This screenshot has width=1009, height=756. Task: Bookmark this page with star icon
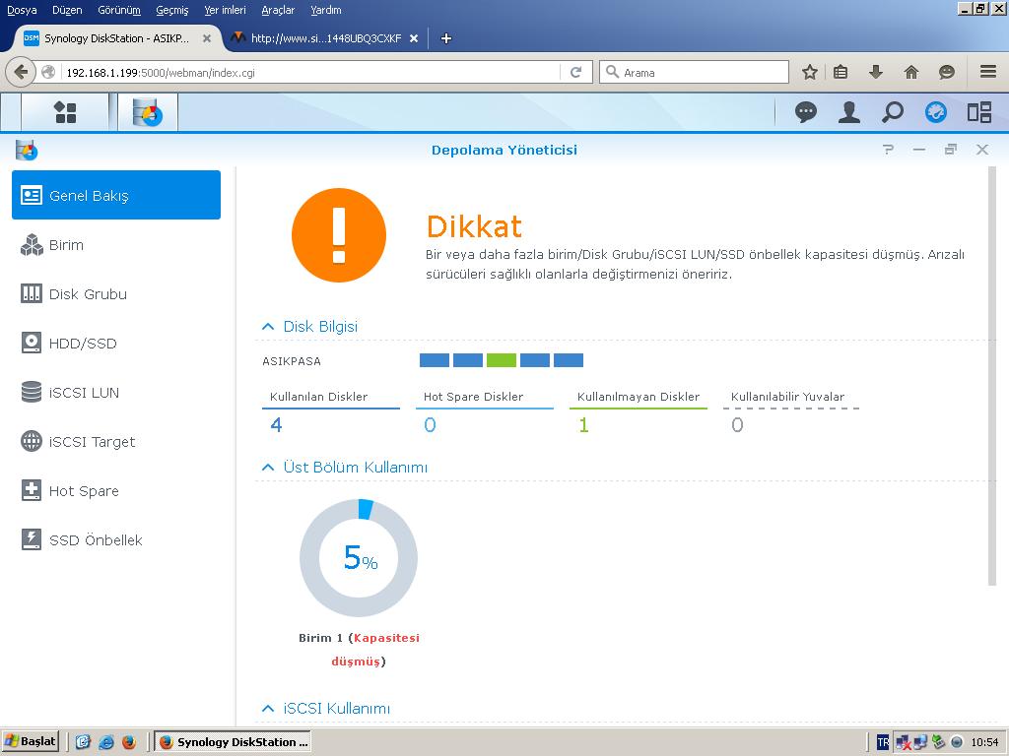click(809, 72)
